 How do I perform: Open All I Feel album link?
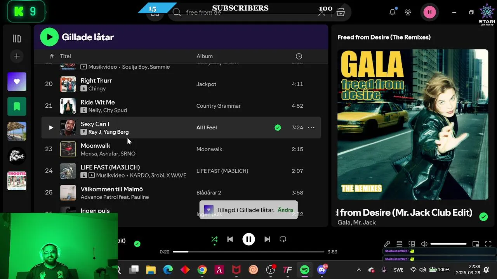(x=207, y=127)
